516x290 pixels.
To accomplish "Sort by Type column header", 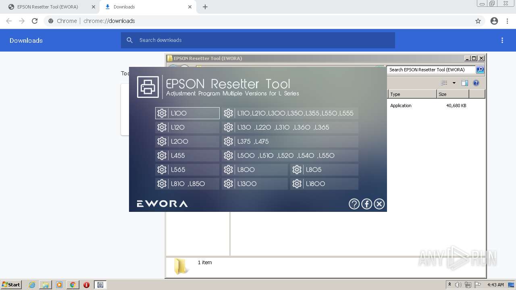I will point(412,94).
